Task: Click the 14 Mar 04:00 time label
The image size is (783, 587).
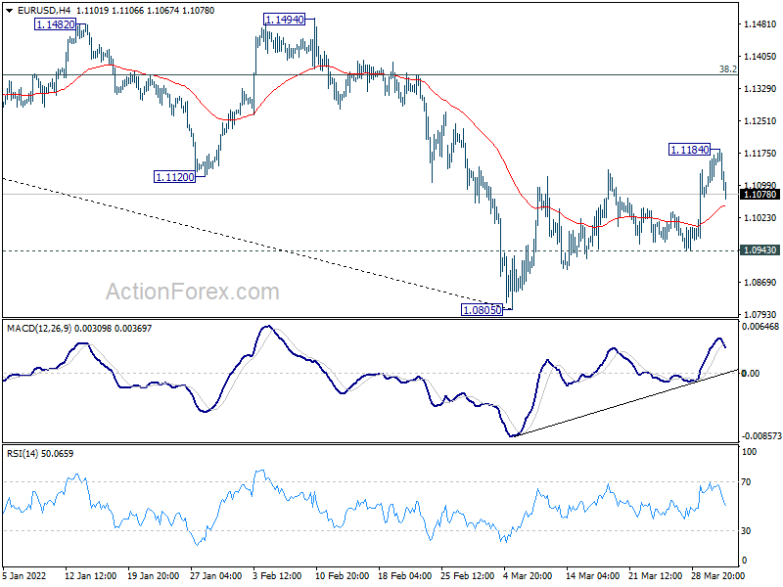Action: point(593,576)
